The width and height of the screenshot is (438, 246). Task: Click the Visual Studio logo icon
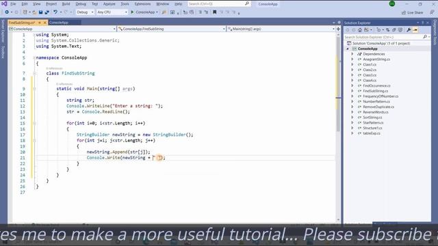[4, 3]
